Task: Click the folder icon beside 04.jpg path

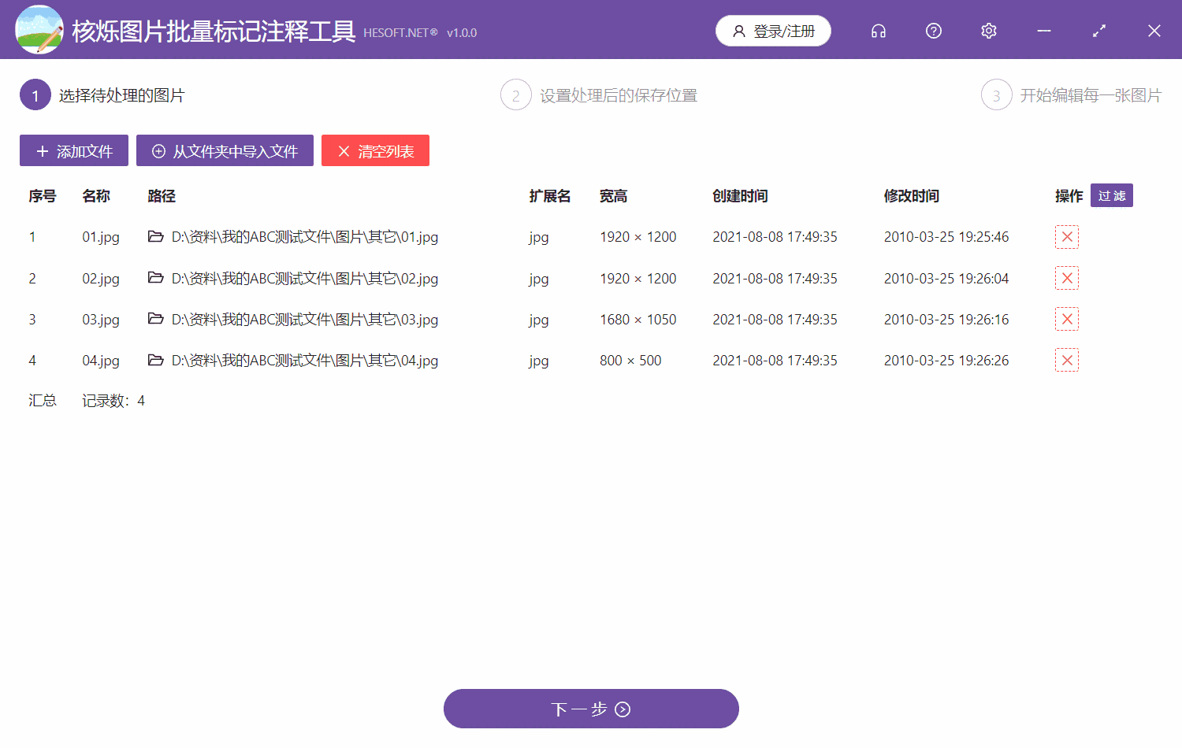Action: (155, 360)
